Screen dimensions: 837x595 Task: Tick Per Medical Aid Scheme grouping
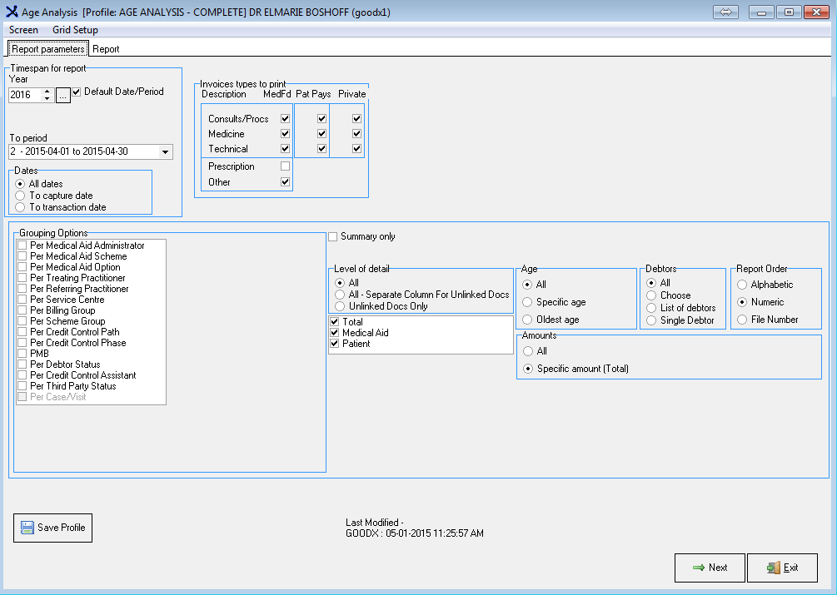tap(22, 256)
